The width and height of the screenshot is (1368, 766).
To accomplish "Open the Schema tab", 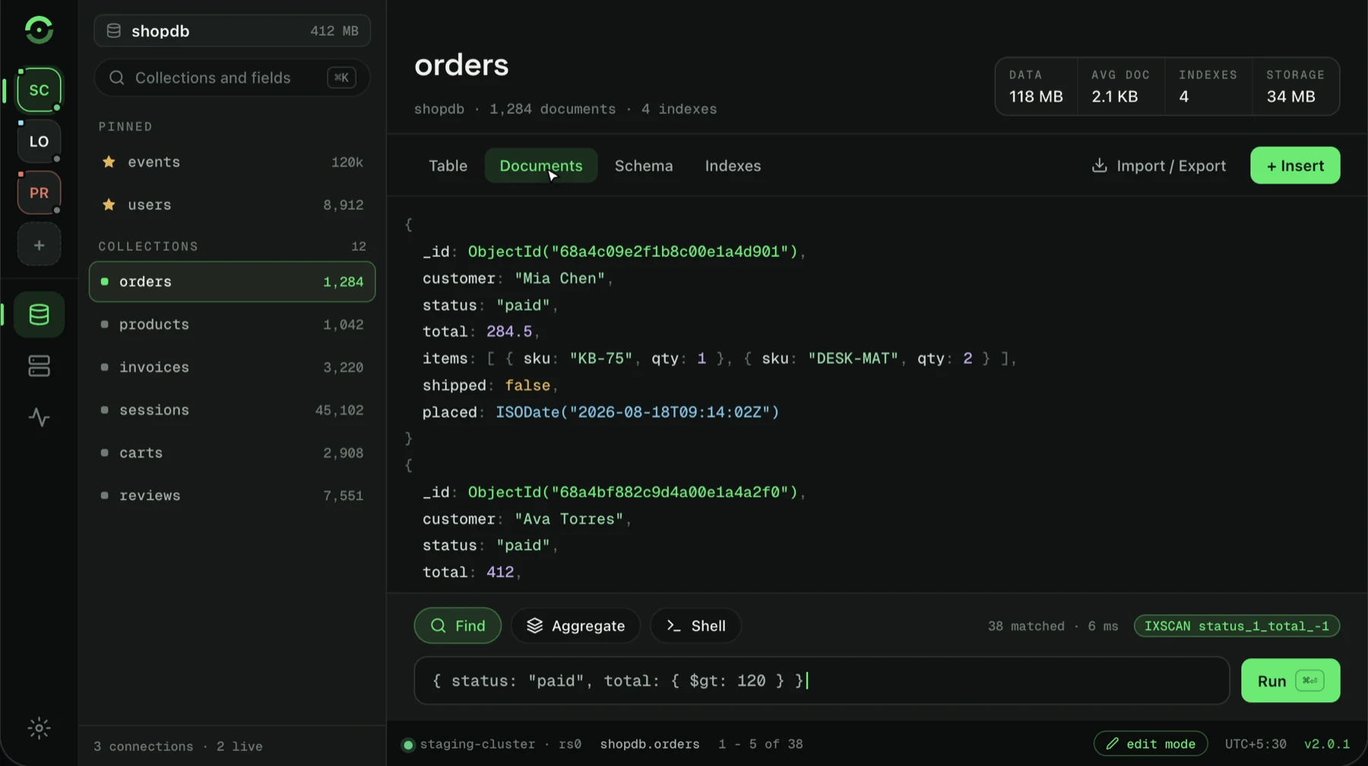I will [644, 166].
